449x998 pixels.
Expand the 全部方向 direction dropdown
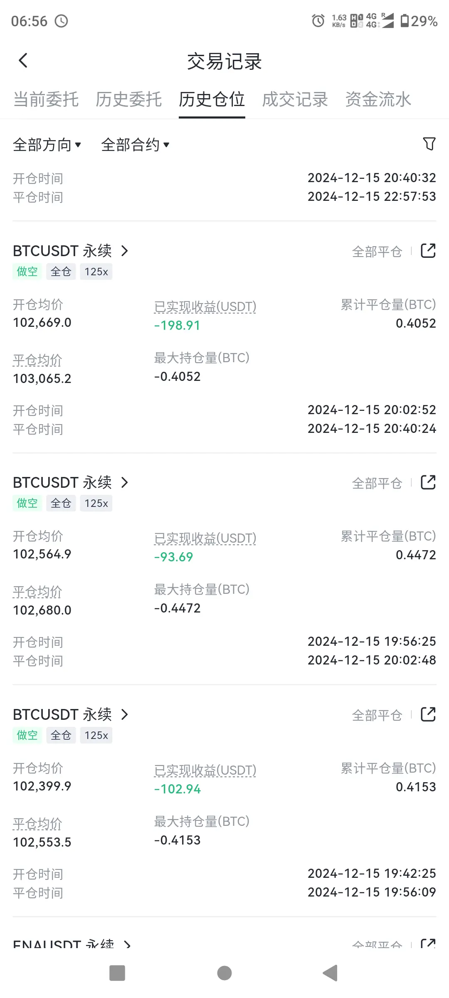tap(47, 145)
